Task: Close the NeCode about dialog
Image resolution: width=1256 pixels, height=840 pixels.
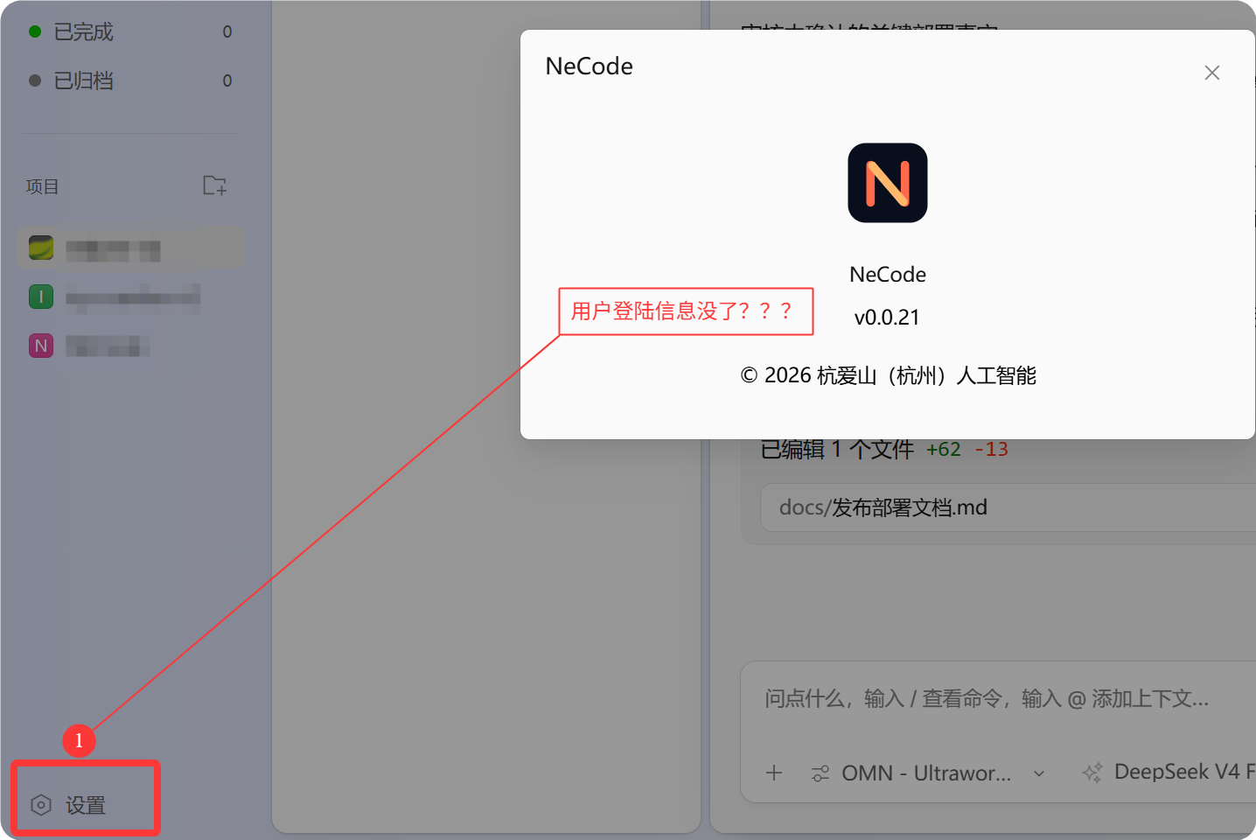Action: point(1211,73)
